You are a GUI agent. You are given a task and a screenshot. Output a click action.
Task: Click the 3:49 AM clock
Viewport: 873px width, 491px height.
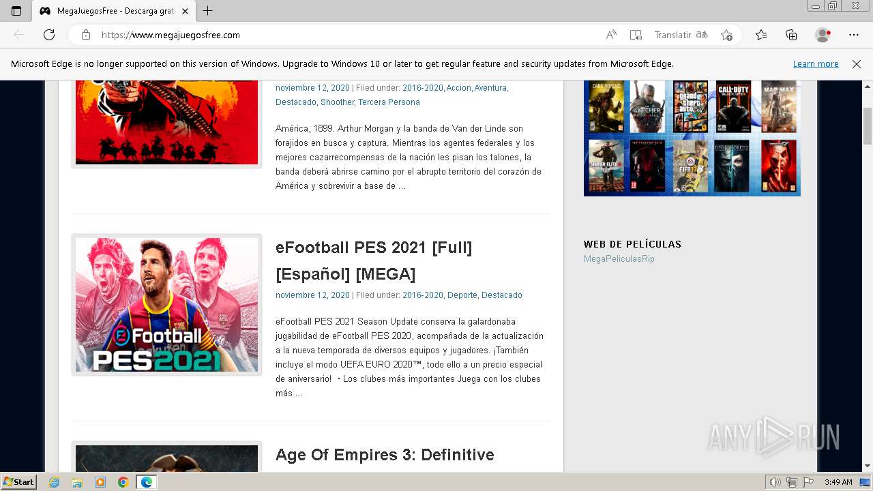(838, 482)
